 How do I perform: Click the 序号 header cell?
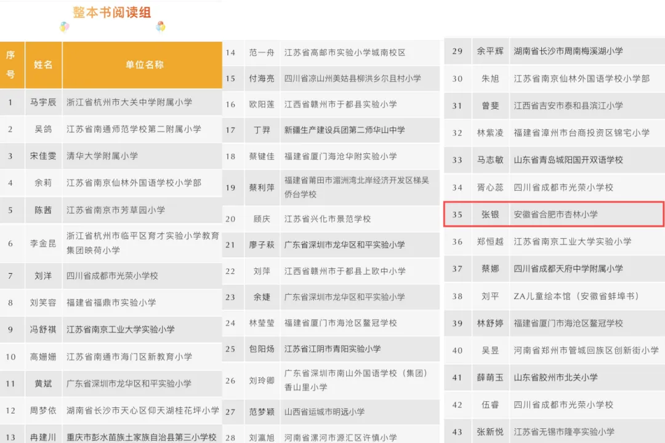[x=12, y=64]
